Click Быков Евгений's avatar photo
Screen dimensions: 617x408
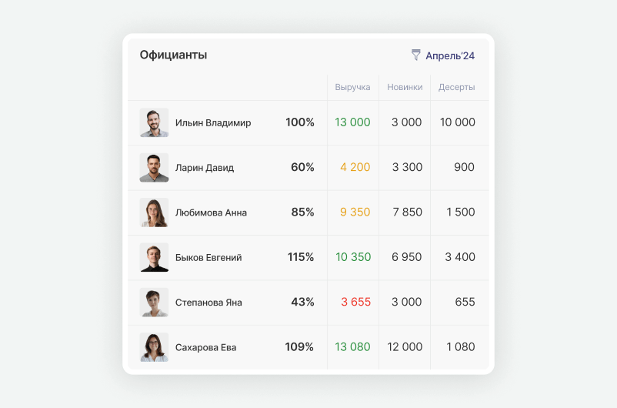154,258
